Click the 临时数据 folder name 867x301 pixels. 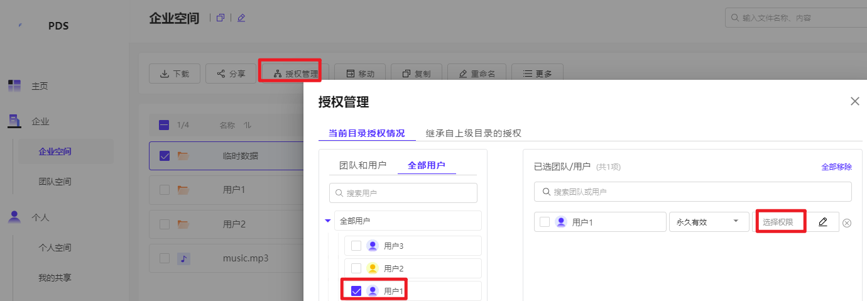tap(241, 156)
